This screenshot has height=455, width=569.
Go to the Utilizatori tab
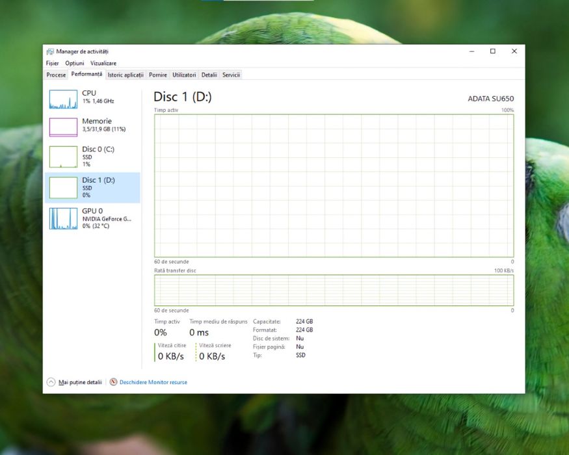[x=184, y=75]
